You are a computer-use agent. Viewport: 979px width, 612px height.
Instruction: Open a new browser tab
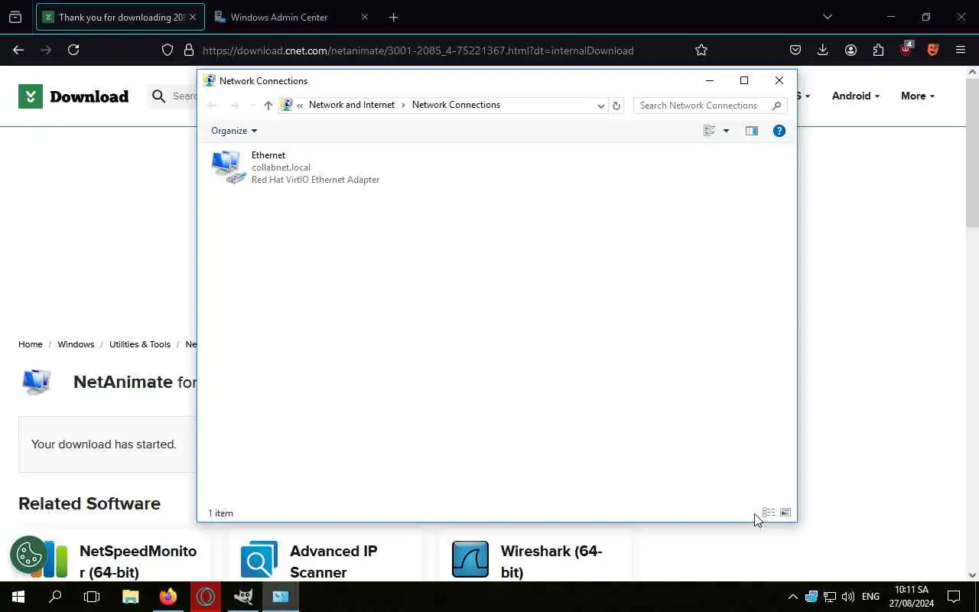393,17
